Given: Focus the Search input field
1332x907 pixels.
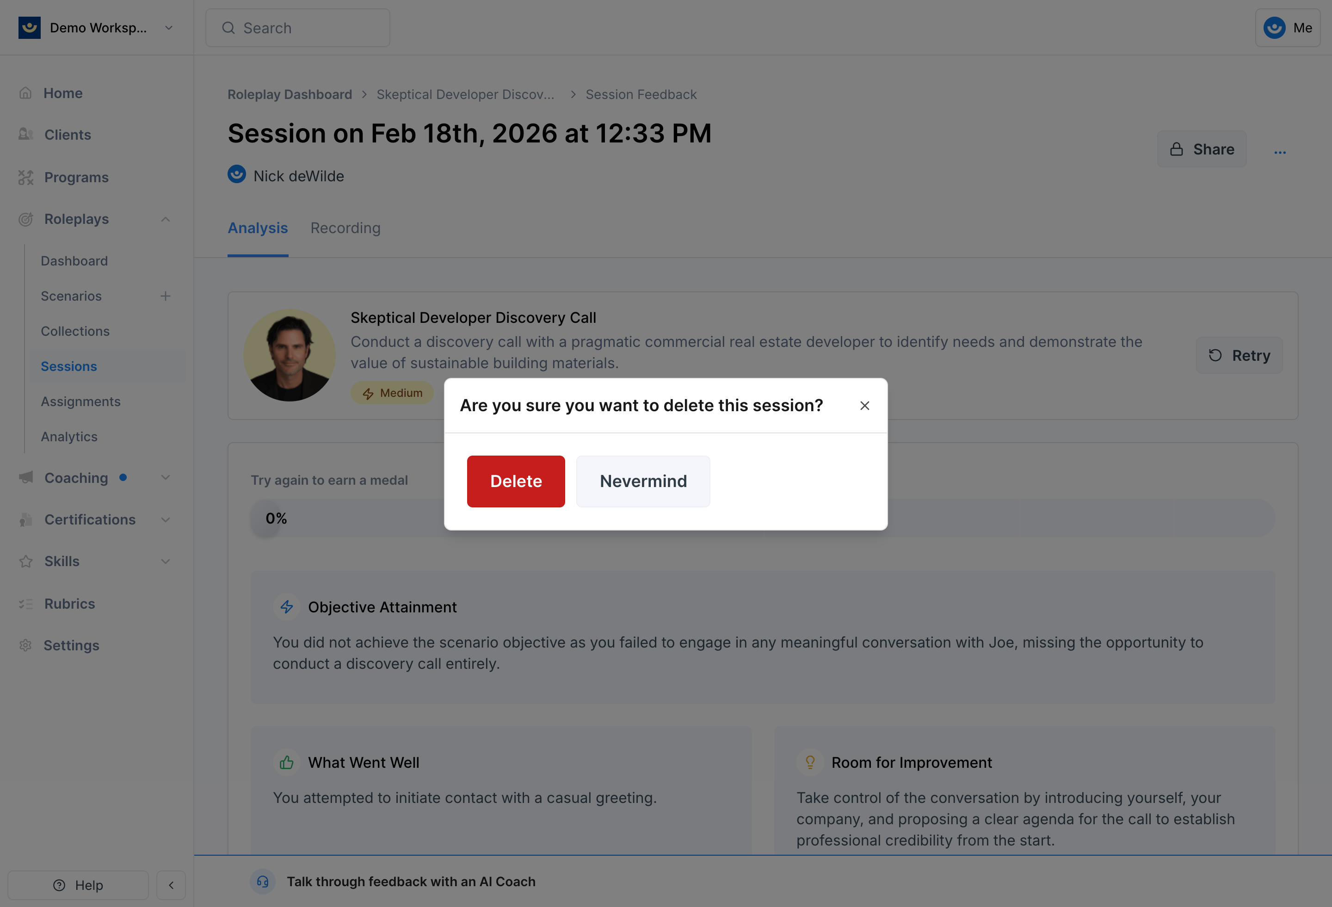Looking at the screenshot, I should pyautogui.click(x=298, y=27).
